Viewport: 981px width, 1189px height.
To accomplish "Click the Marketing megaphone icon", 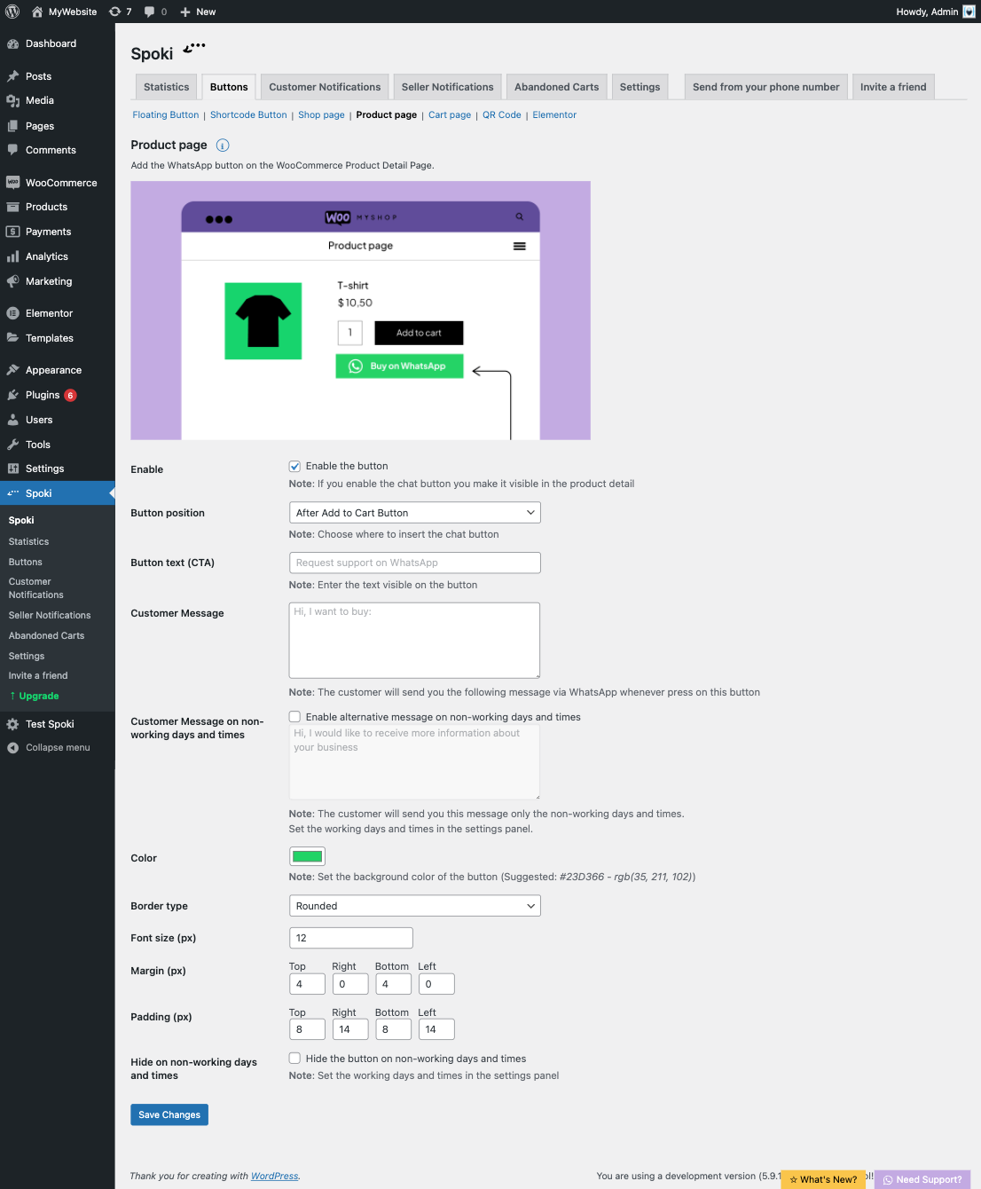I will coord(13,281).
